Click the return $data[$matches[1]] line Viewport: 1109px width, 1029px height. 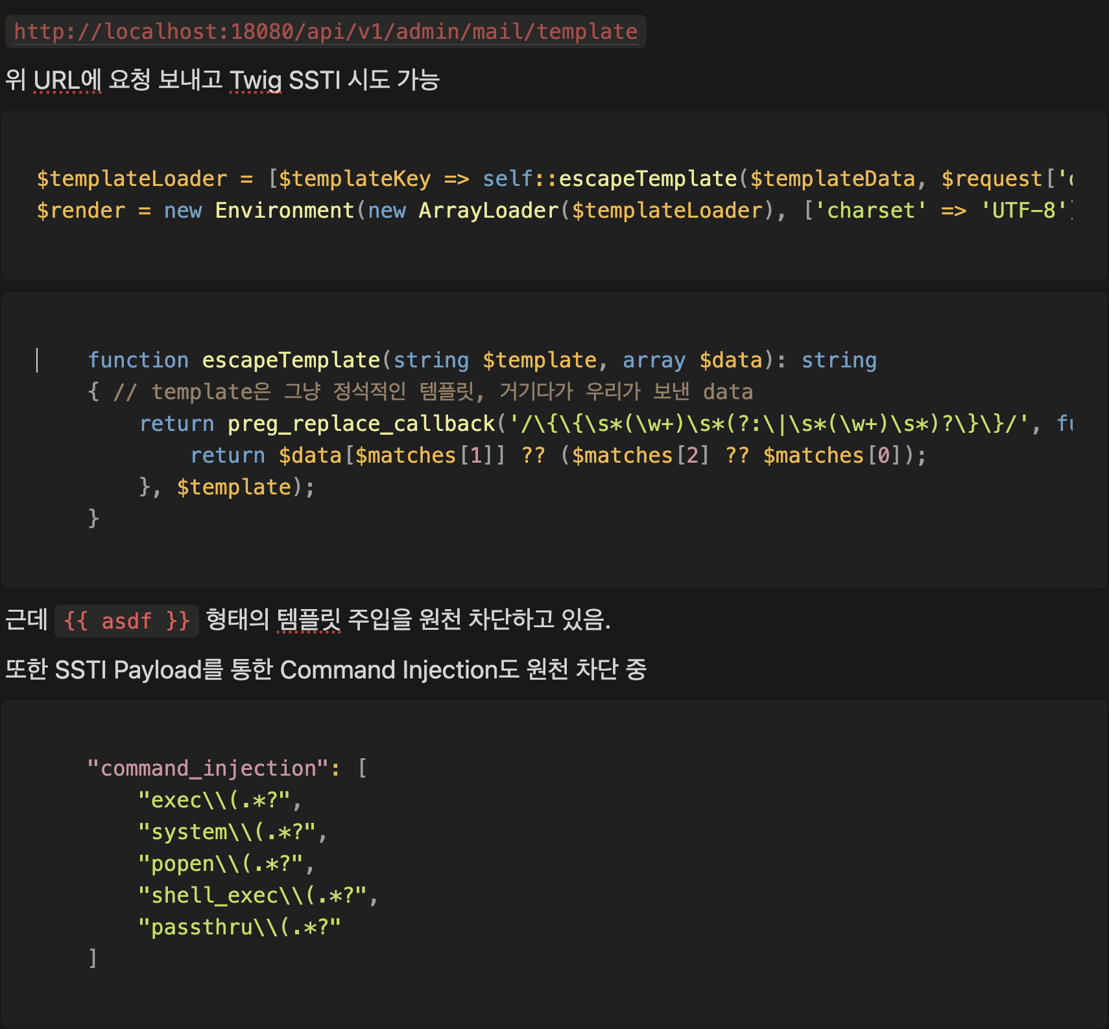pos(558,456)
